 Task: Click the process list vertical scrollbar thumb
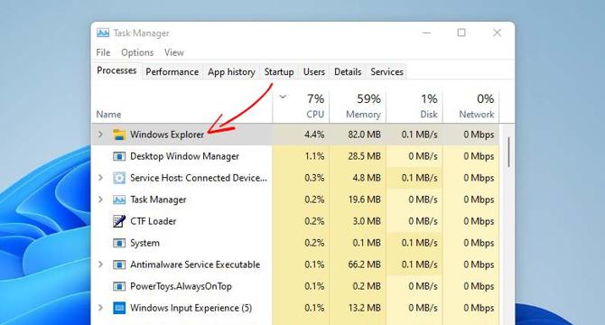[x=509, y=152]
